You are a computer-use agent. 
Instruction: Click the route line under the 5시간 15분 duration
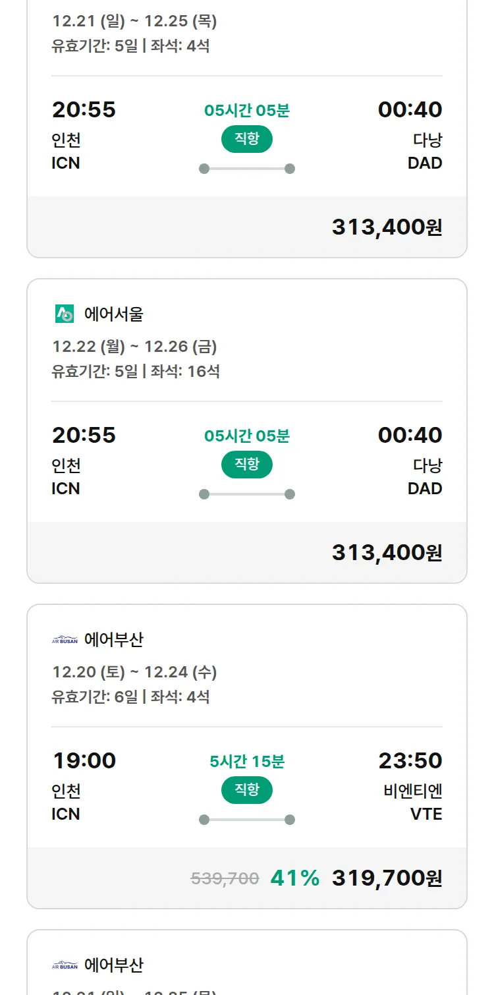click(x=246, y=820)
